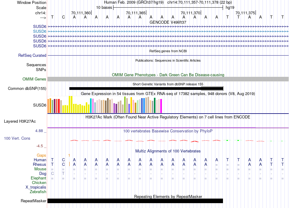Click the dark green GTEx expression bar
The height and width of the screenshot is (208, 289).
click(x=155, y=105)
